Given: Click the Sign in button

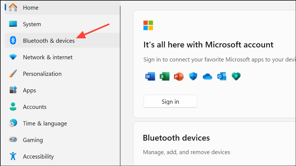Looking at the screenshot, I should pyautogui.click(x=170, y=101).
